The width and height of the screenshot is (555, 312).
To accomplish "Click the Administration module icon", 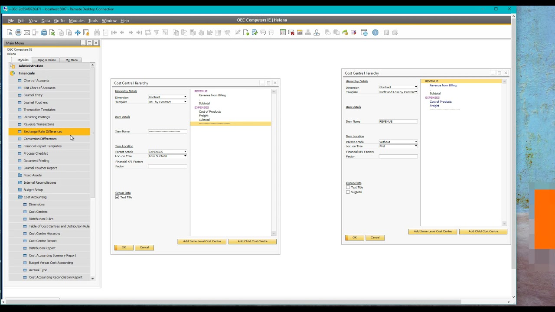I will coord(13,66).
